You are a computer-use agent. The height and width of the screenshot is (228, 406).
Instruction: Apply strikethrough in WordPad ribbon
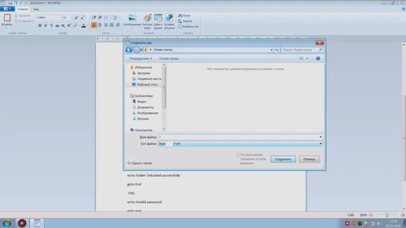(57, 25)
